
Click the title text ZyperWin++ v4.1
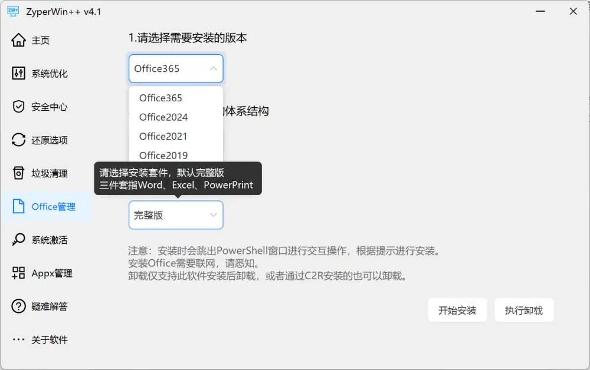(64, 12)
